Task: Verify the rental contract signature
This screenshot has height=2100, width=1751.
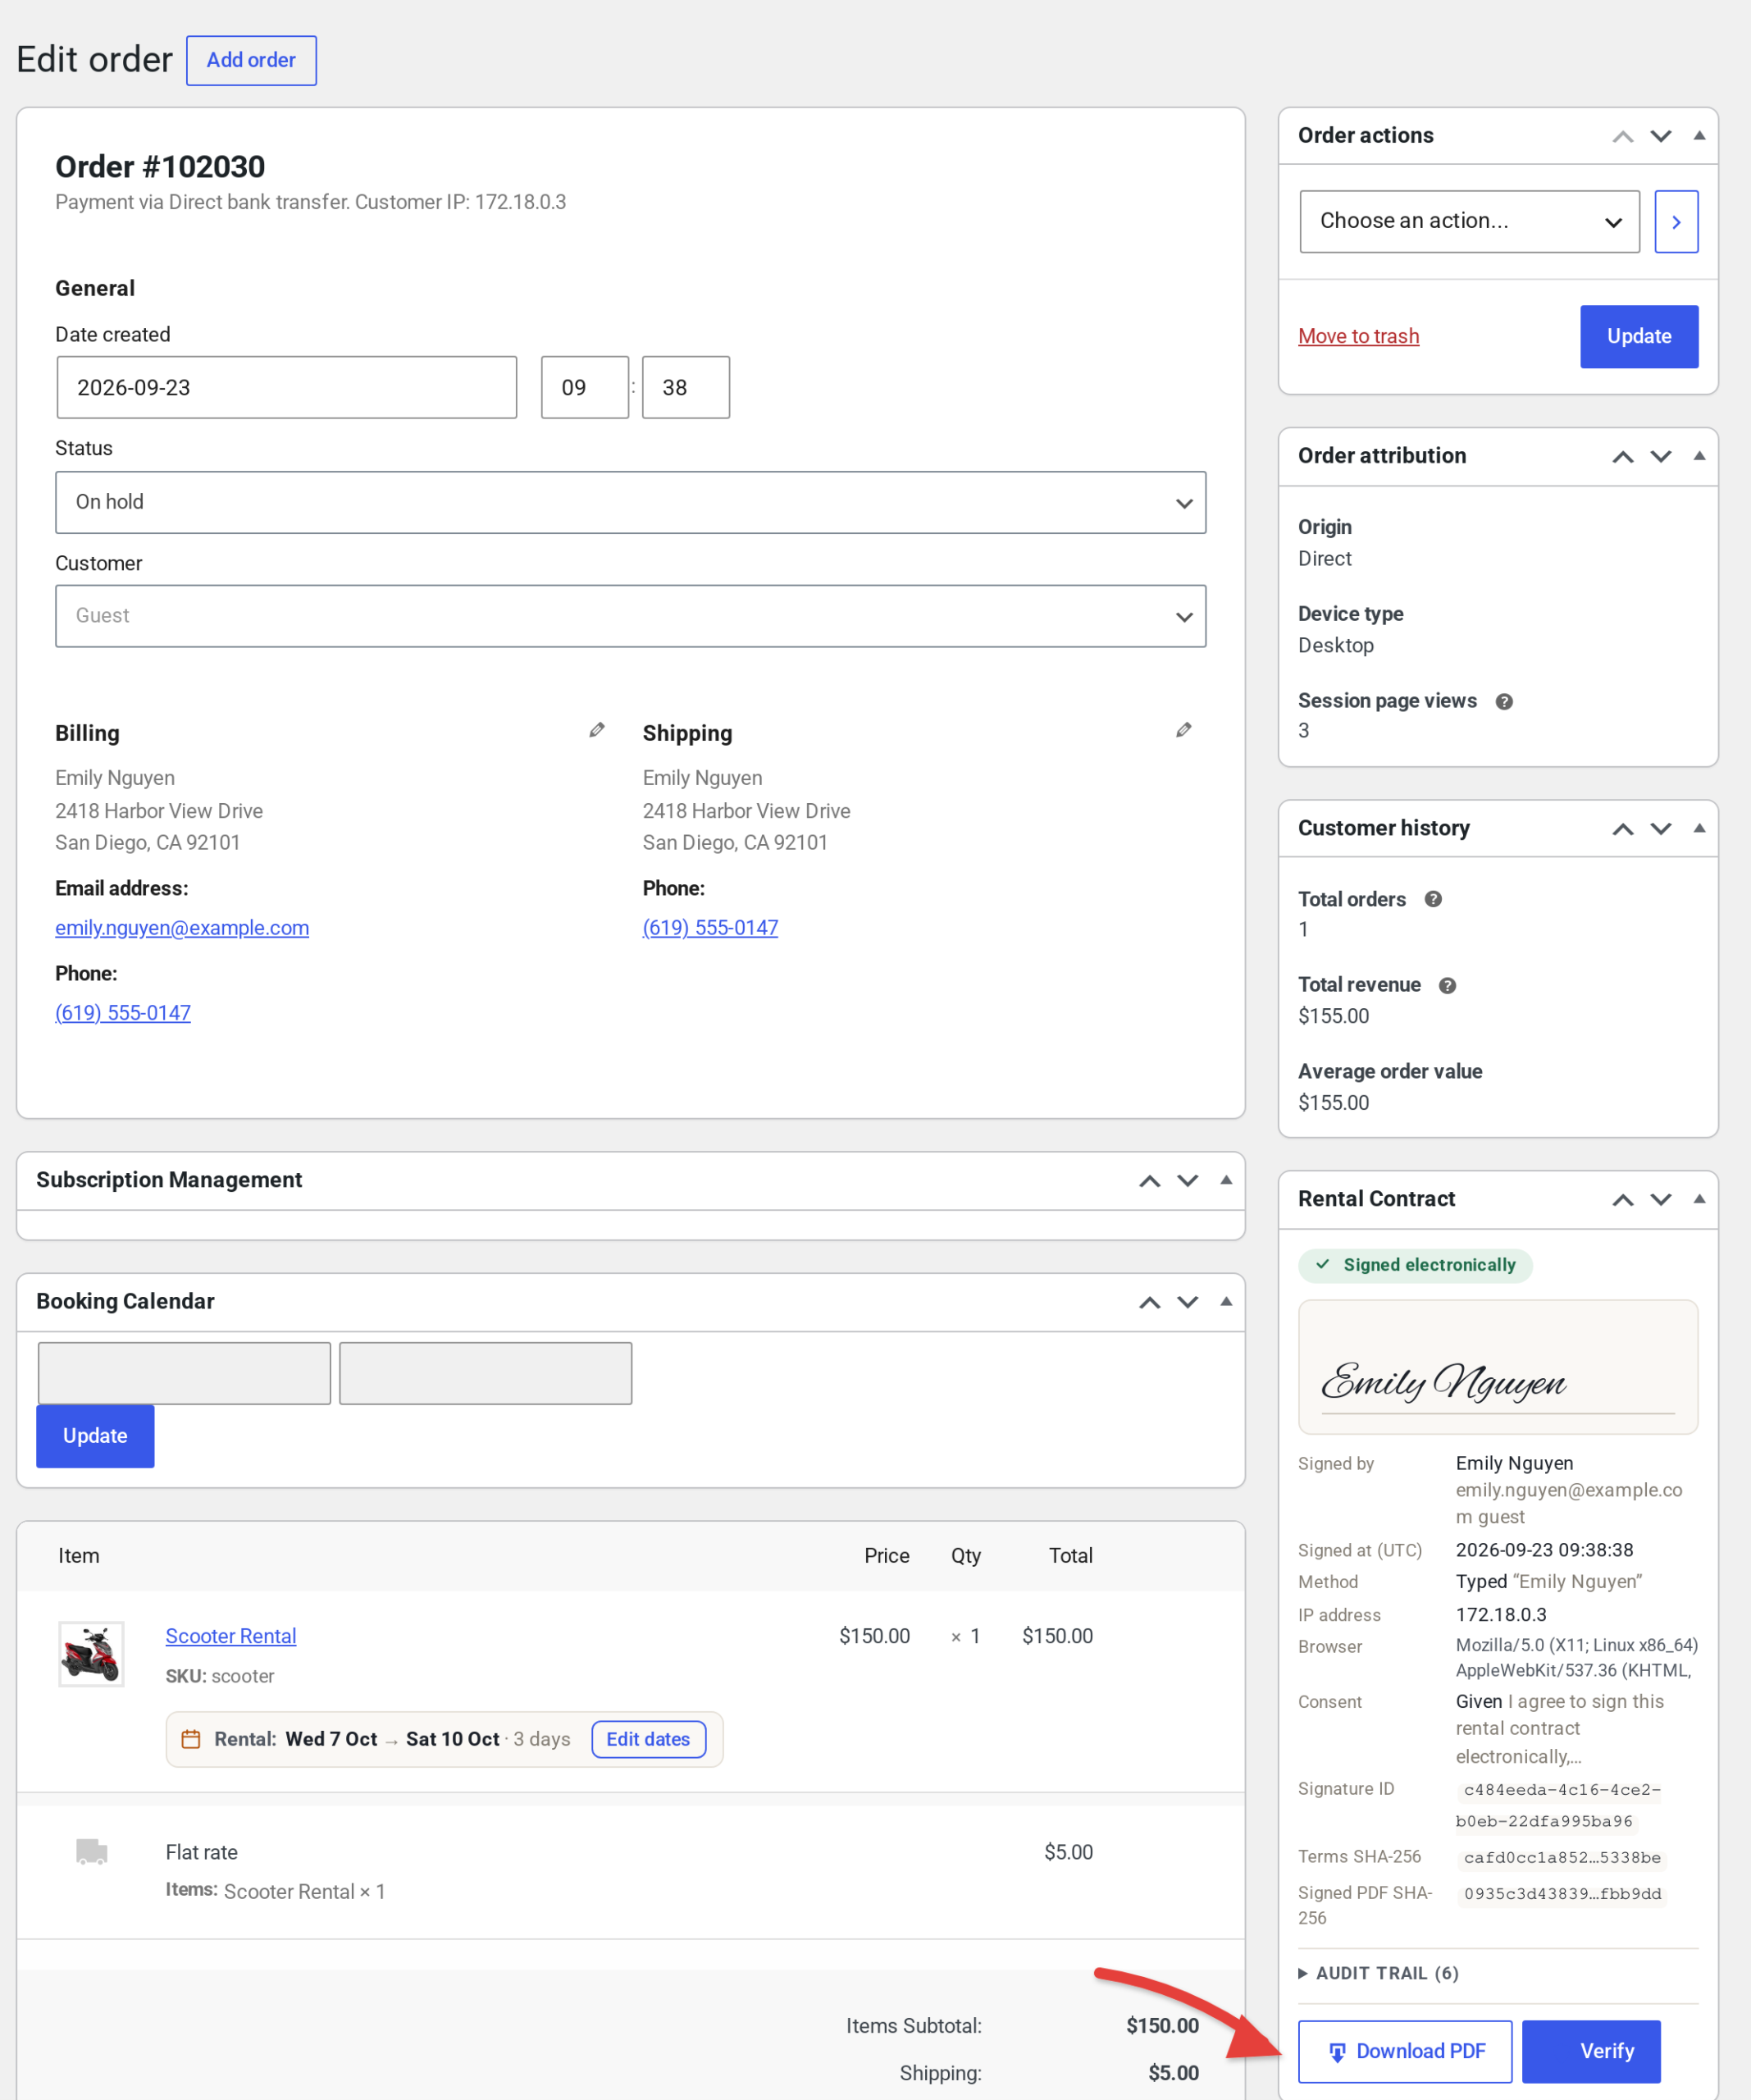Action: point(1591,2051)
